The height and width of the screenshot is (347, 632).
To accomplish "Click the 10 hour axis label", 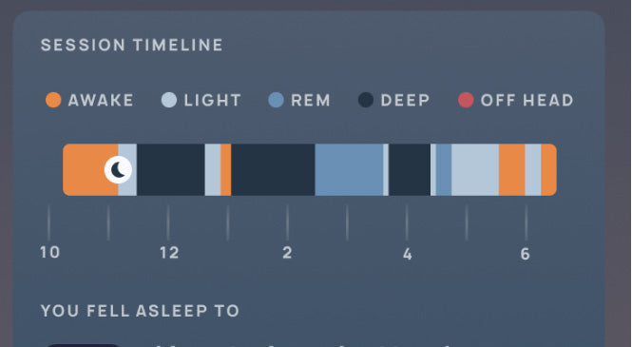I will click(x=50, y=253).
